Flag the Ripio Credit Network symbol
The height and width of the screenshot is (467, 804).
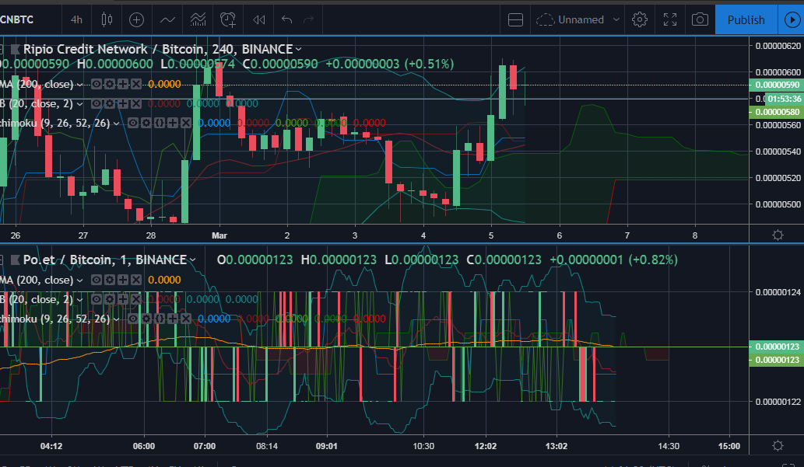[x=16, y=49]
